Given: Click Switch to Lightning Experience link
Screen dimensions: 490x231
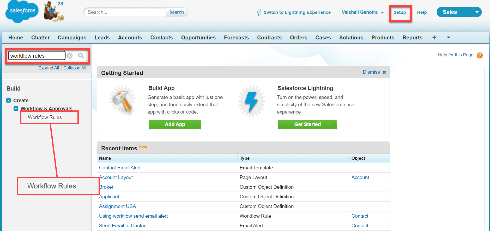Looking at the screenshot, I should pos(297,12).
